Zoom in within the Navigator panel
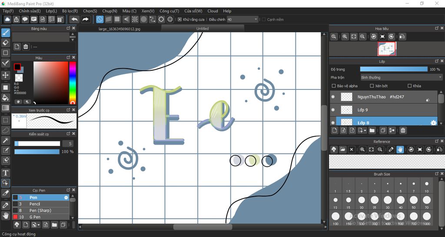Viewport: 445px width, 237px height. 345,36
